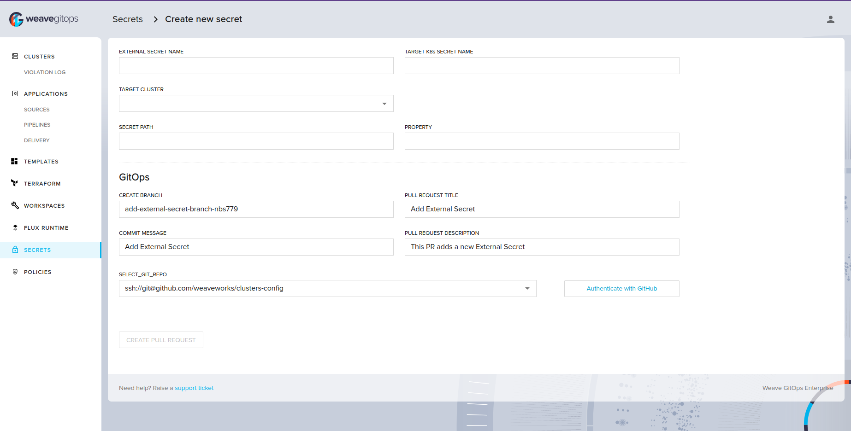Focus the Secret Path field
This screenshot has width=851, height=431.
[256, 141]
